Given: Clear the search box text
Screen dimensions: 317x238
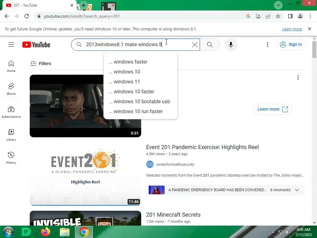Looking at the screenshot, I should (194, 45).
